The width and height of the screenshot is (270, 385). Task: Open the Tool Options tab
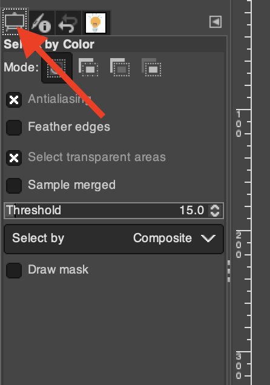[15, 22]
